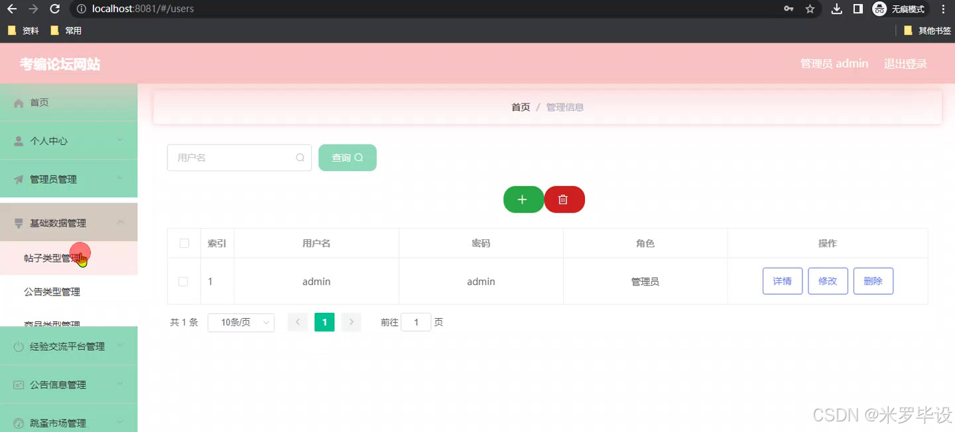Open the browser three-dot menu
The image size is (955, 432).
pyautogui.click(x=943, y=9)
